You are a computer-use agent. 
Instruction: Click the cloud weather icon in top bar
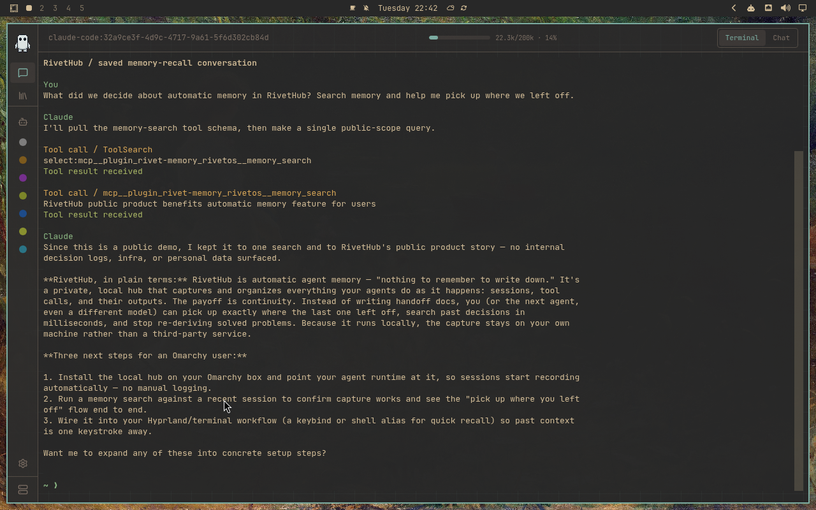click(450, 8)
